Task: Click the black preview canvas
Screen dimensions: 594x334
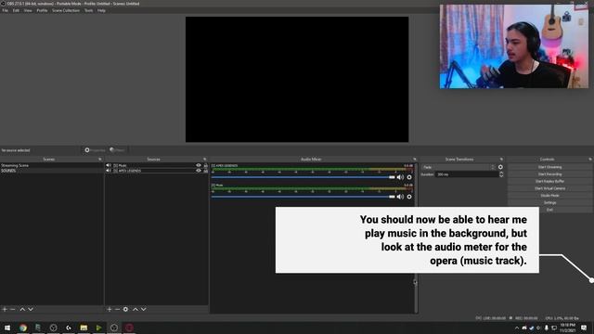Action: coord(297,79)
